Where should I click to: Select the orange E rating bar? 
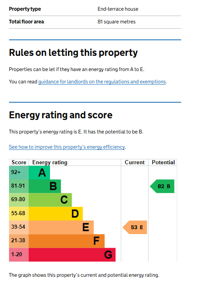(x=61, y=228)
